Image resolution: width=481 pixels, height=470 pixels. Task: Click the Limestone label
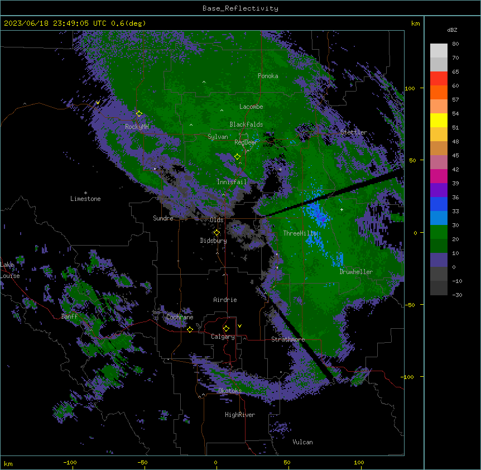click(85, 199)
